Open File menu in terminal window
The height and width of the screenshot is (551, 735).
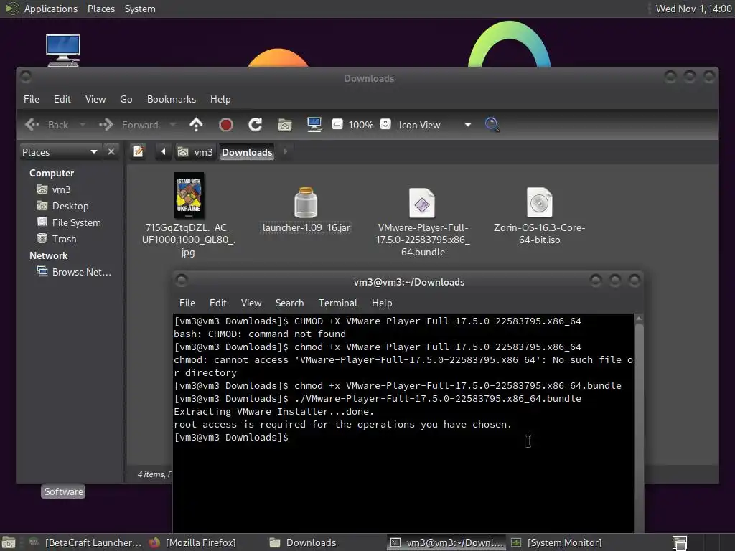[187, 303]
